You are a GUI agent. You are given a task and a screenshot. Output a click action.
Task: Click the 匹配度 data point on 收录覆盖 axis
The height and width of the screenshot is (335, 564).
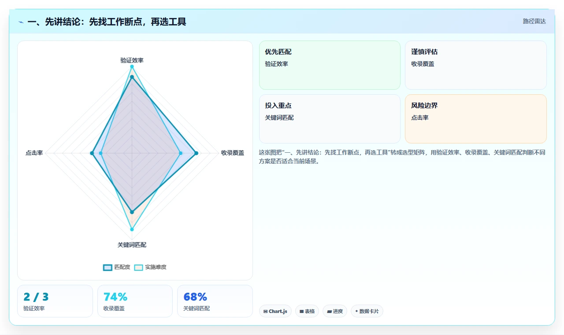(x=196, y=153)
